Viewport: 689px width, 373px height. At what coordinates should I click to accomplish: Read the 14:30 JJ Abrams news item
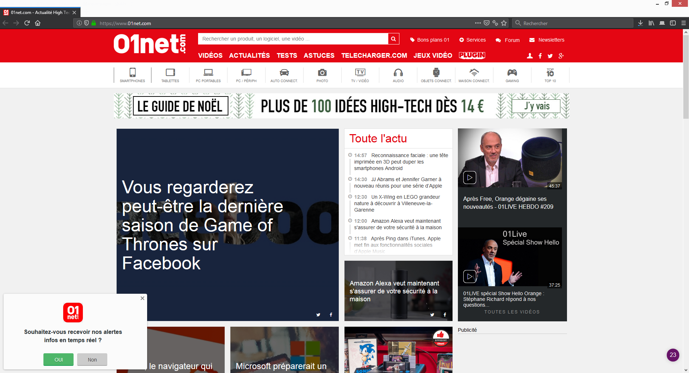398,183
